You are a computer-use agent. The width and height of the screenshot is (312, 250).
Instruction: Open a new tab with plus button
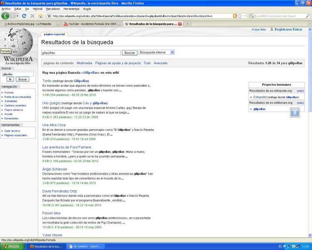pos(187,24)
